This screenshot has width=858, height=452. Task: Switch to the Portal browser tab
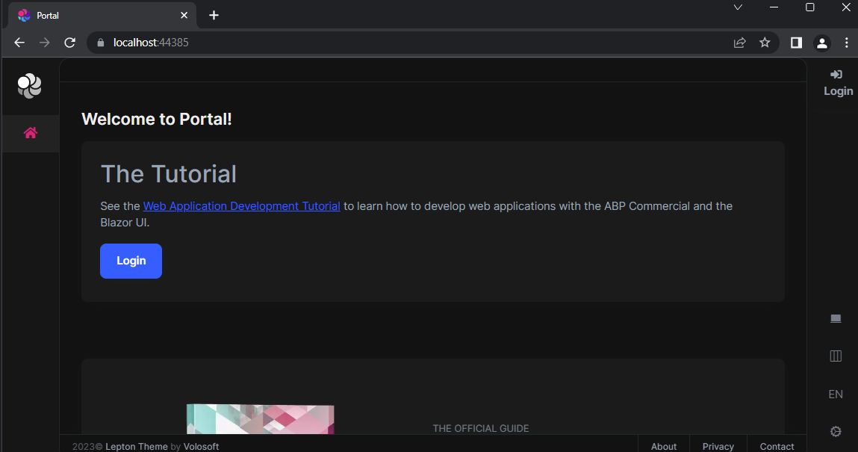[x=97, y=15]
